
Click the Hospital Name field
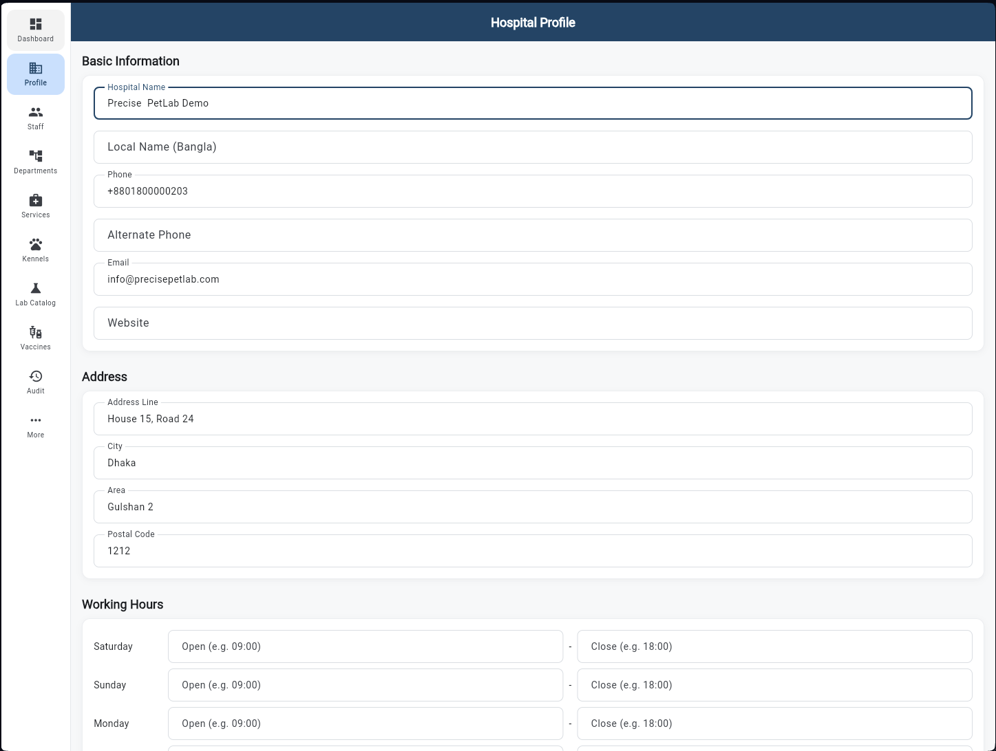532,103
